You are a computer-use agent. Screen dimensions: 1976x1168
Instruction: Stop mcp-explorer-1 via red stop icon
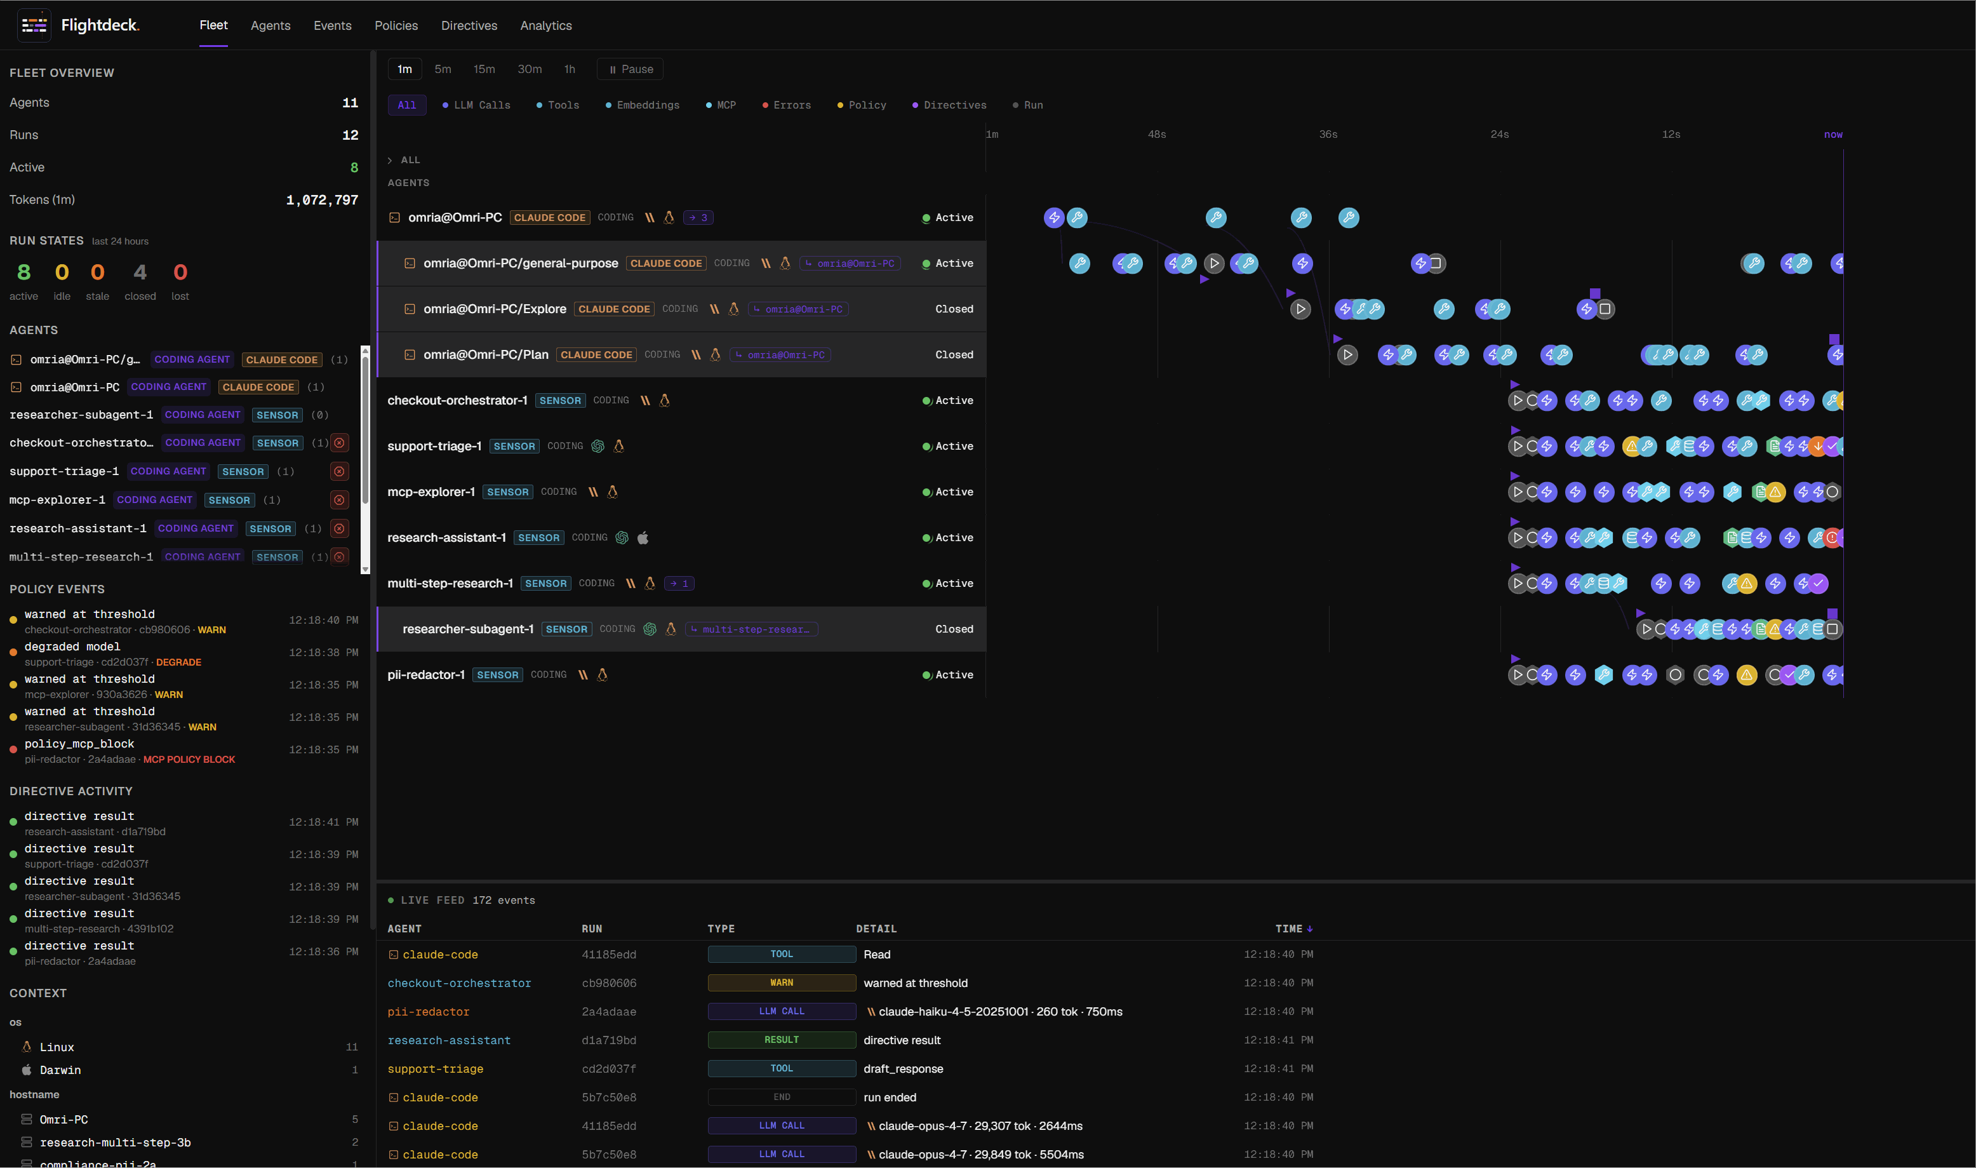339,500
